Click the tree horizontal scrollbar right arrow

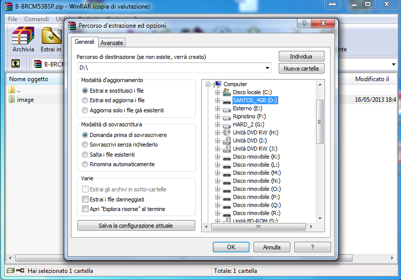311,227
